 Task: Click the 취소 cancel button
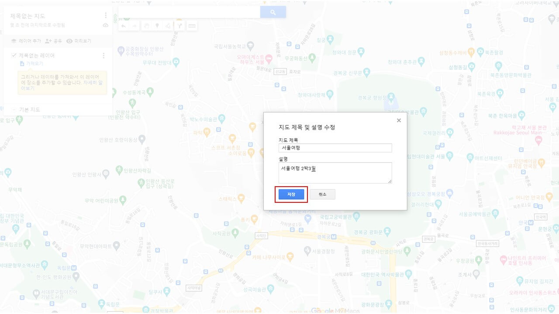pos(322,195)
